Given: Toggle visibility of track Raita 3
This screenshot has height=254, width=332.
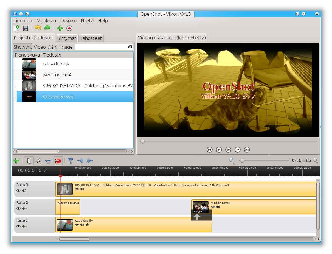Looking at the screenshot, I should point(18,191).
